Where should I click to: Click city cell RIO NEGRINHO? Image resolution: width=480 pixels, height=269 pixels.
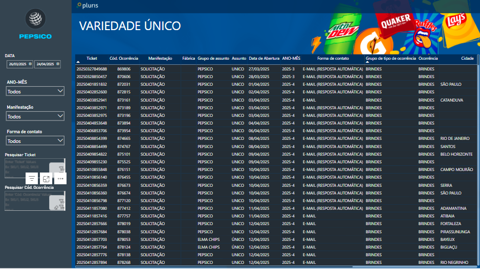(x=454, y=262)
